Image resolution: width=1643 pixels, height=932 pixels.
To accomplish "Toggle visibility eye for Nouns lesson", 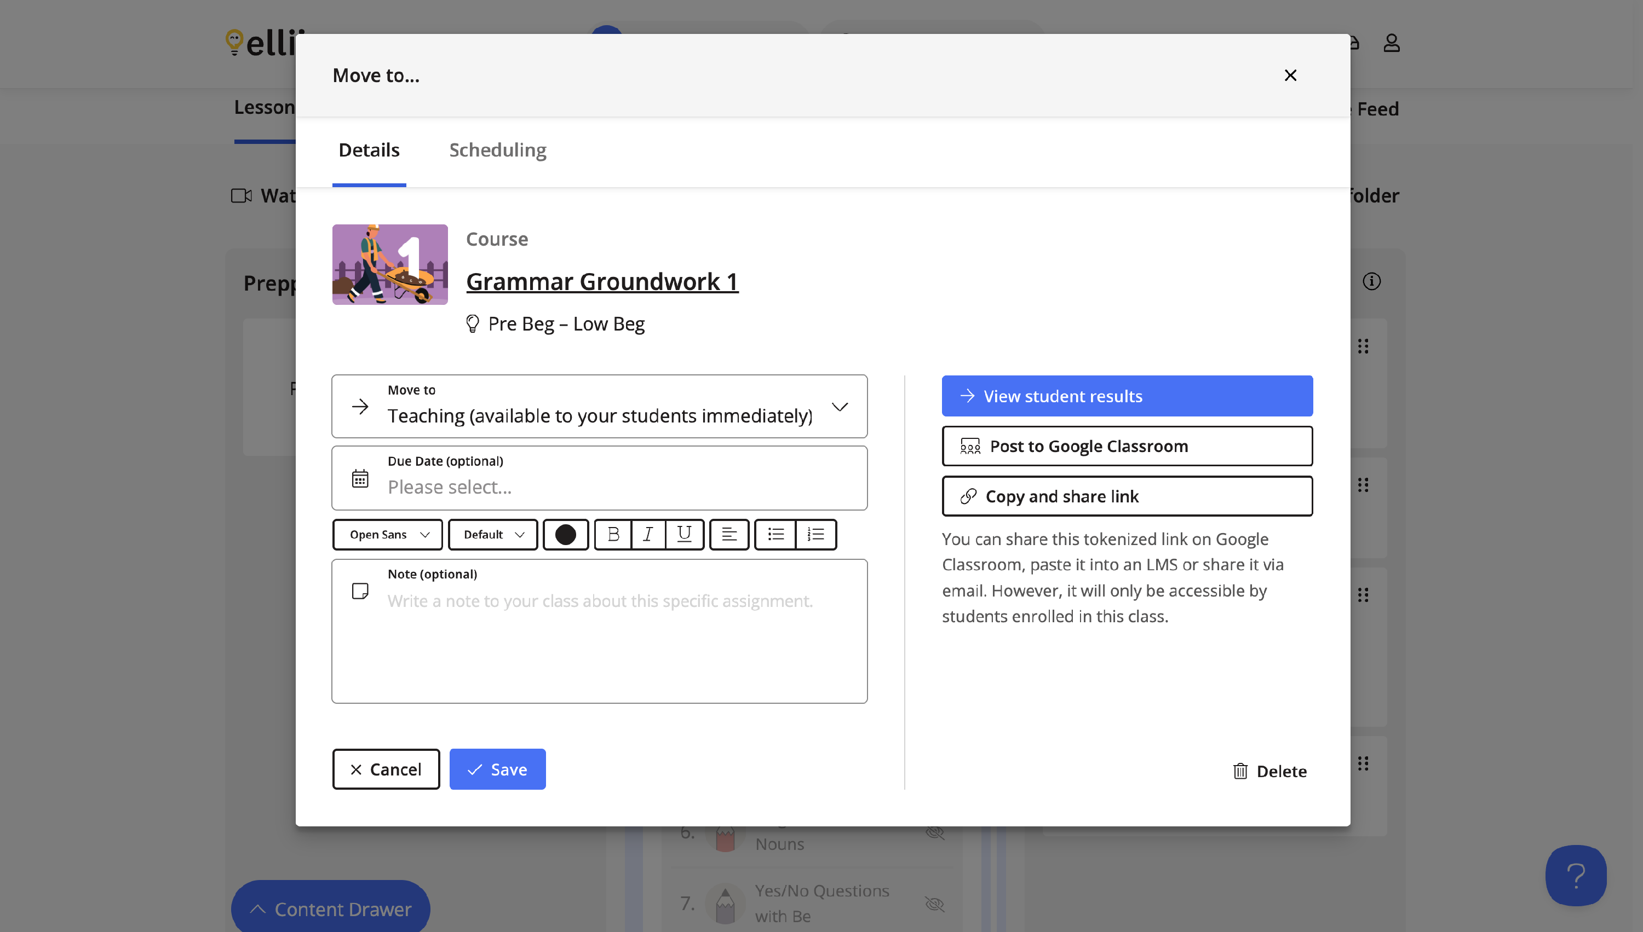I will pyautogui.click(x=934, y=832).
